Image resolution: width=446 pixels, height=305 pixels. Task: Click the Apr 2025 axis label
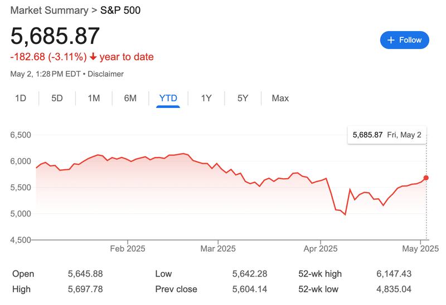tap(321, 248)
